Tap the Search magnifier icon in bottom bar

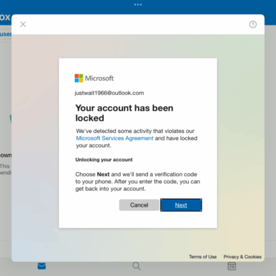tap(137, 266)
